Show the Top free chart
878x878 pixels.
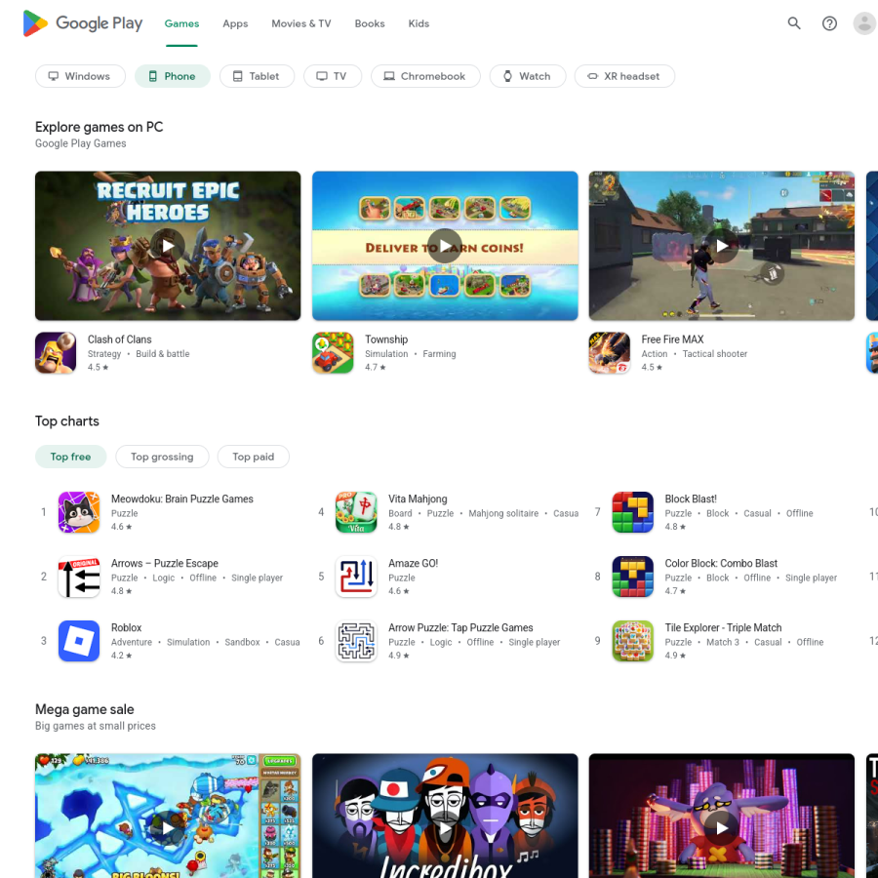[x=70, y=457]
